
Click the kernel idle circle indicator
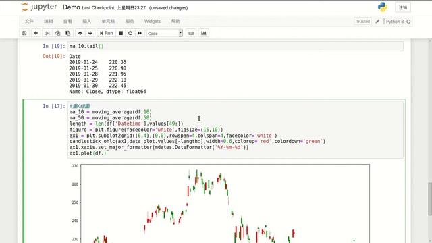[x=408, y=22]
